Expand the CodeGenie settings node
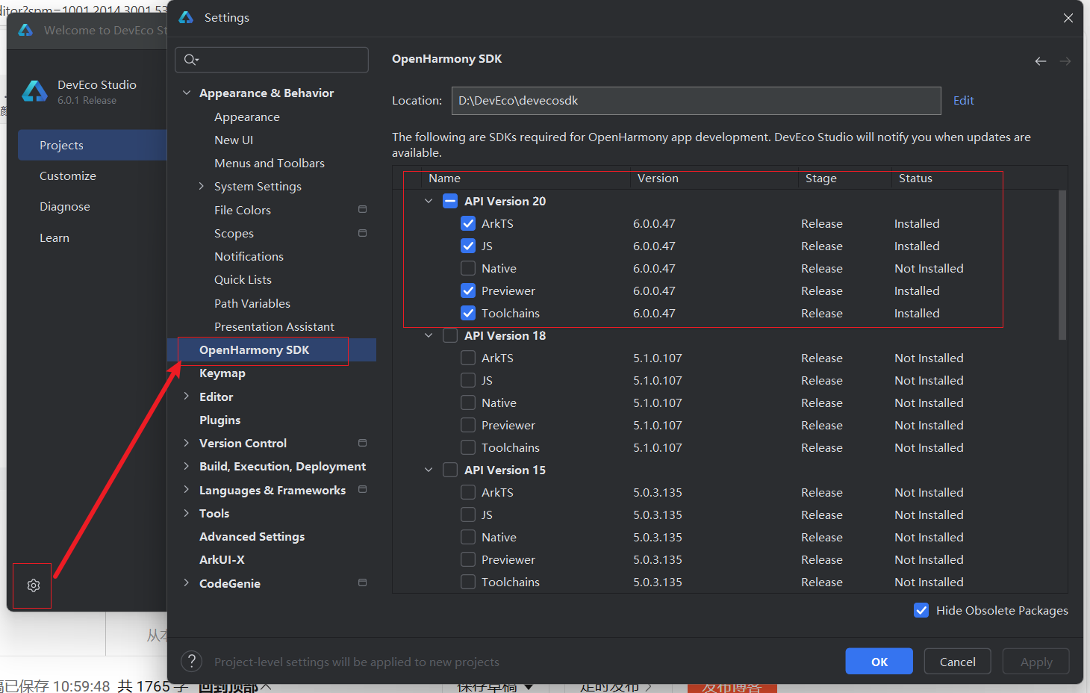This screenshot has width=1090, height=693. (187, 583)
